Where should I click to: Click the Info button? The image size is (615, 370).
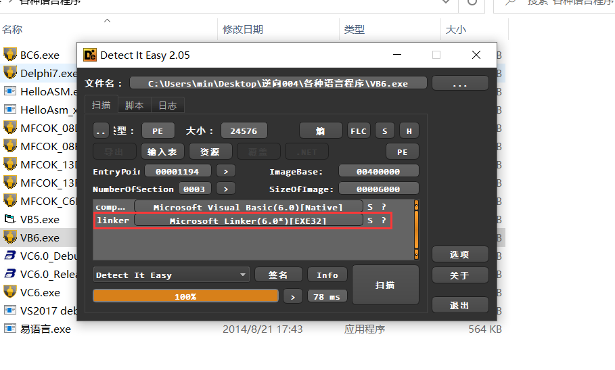click(x=327, y=275)
